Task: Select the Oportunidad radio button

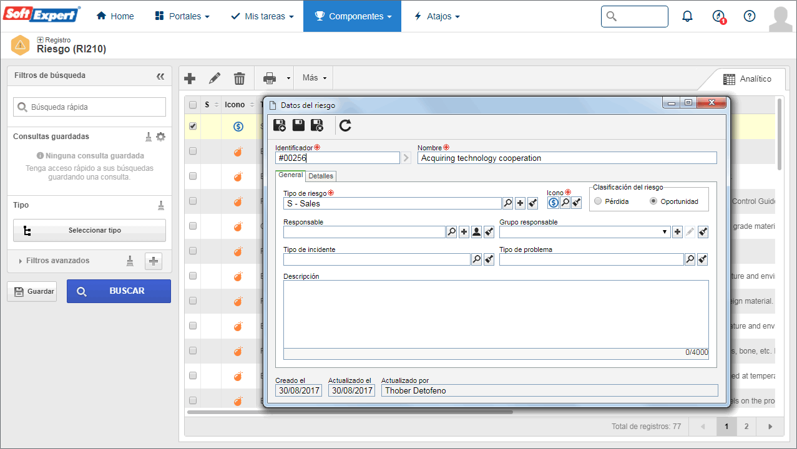Action: 653,201
